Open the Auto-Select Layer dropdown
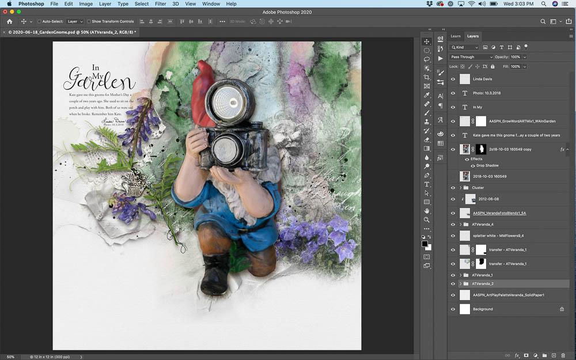This screenshot has width=576, height=360. point(75,22)
